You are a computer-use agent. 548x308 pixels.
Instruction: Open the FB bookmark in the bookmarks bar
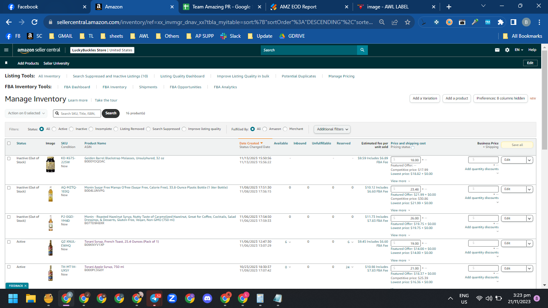point(13,36)
